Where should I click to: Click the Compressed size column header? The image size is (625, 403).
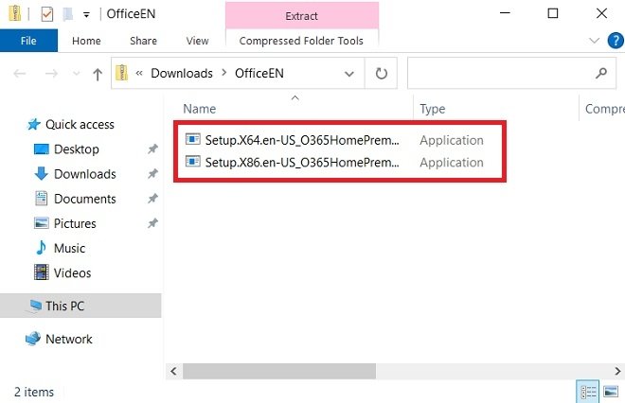tap(603, 109)
